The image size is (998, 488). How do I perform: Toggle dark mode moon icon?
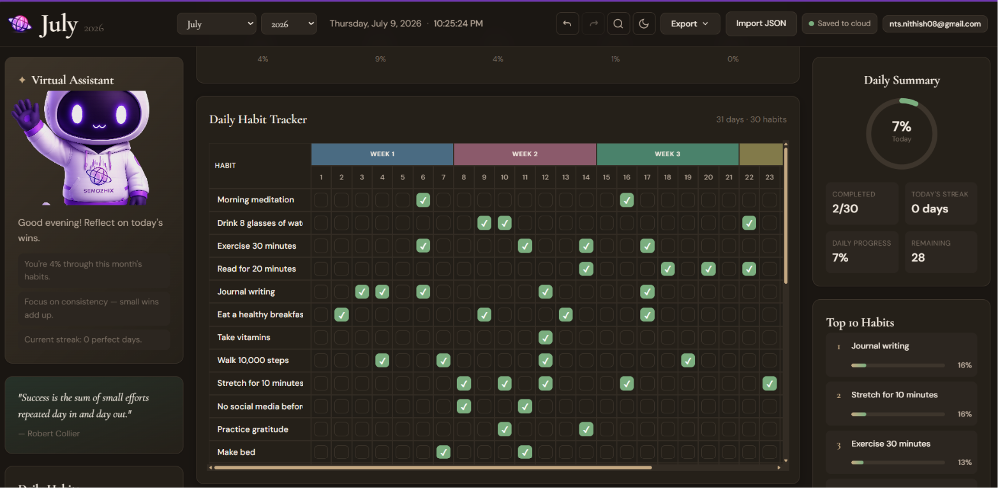(x=644, y=24)
